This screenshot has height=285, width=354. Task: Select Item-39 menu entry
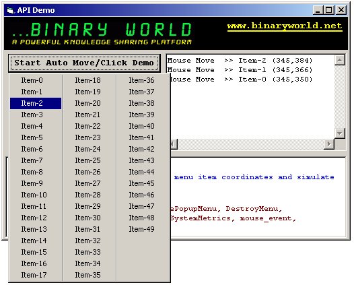pyautogui.click(x=143, y=115)
